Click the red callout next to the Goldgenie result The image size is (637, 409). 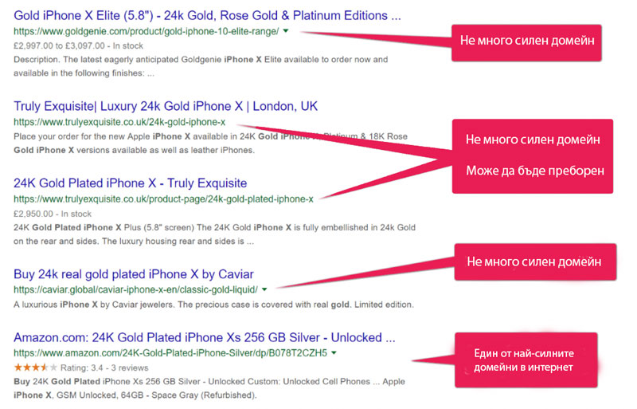point(526,40)
